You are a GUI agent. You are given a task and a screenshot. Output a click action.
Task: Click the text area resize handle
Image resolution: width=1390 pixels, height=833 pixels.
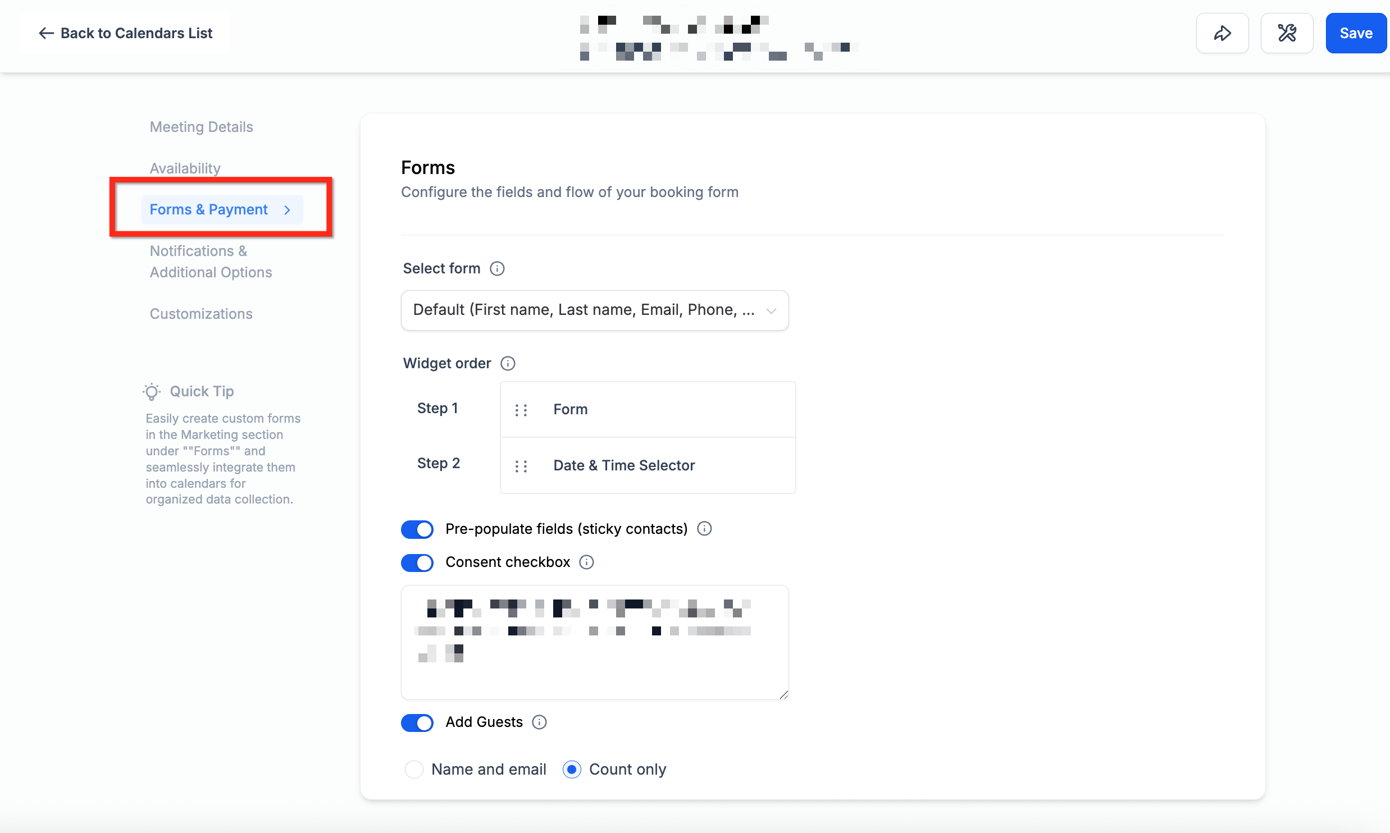click(784, 695)
